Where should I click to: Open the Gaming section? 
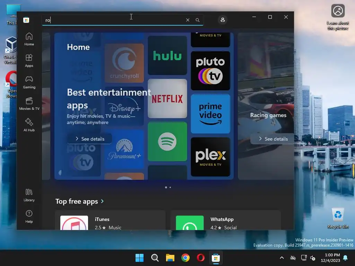(x=29, y=82)
